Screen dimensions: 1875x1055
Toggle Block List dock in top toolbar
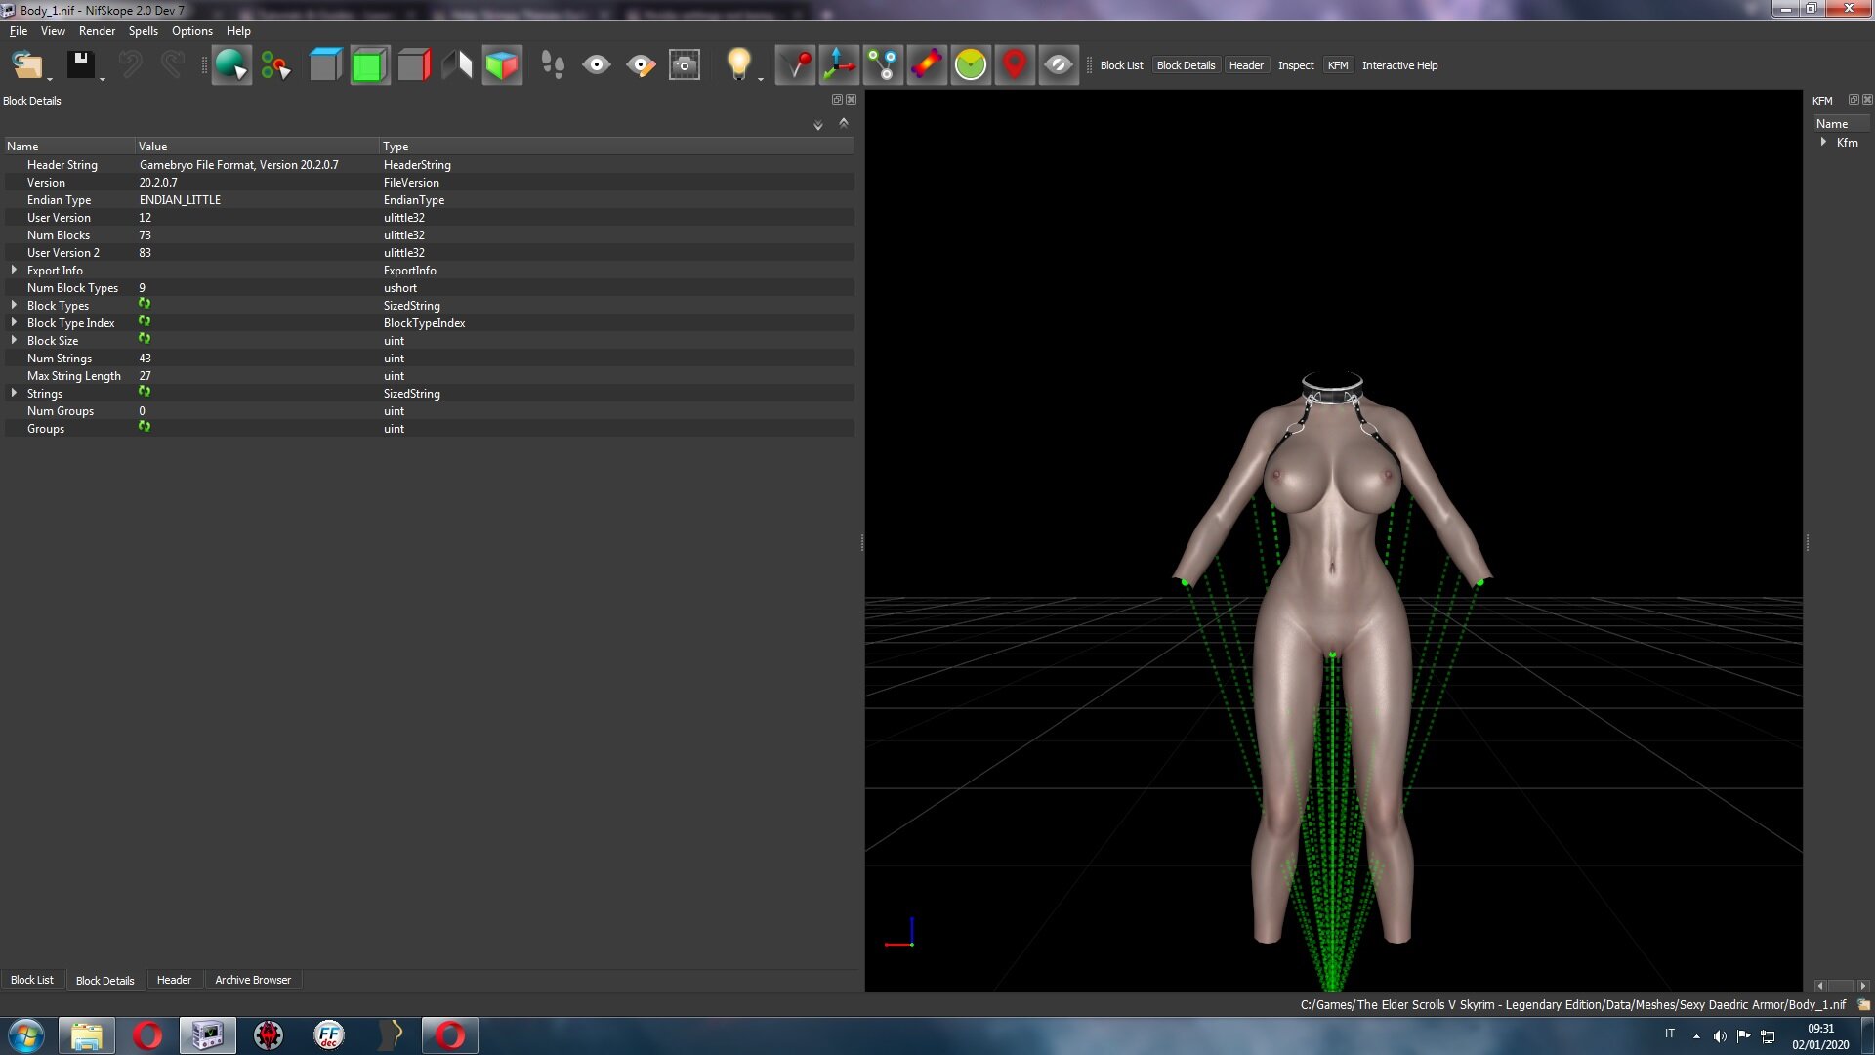point(1121,65)
